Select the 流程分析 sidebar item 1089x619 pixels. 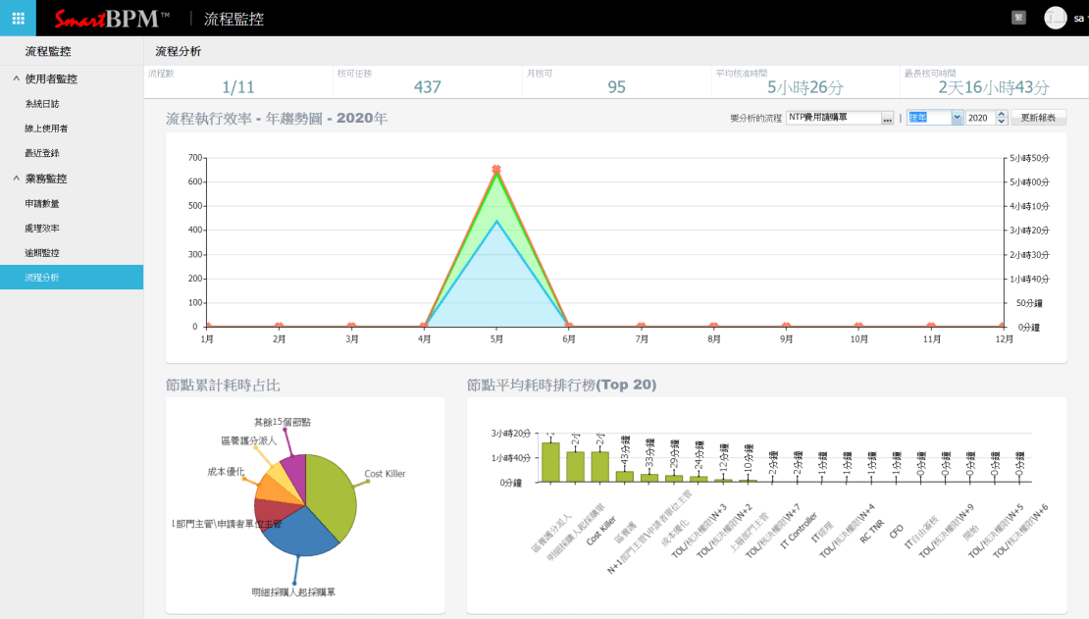[x=72, y=278]
